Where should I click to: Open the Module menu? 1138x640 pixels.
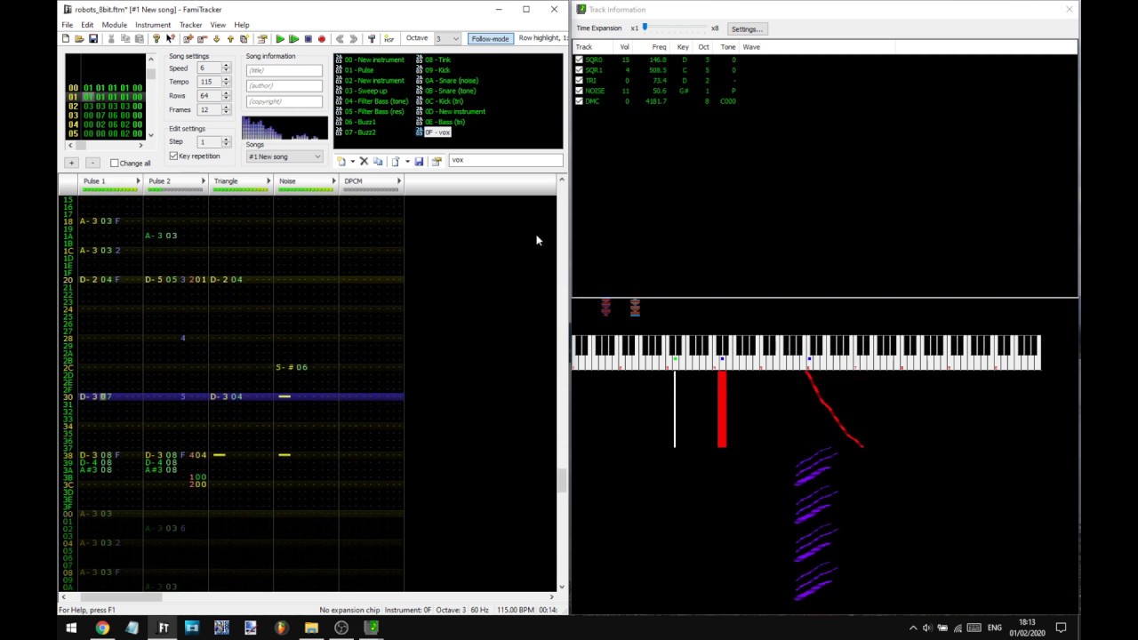click(x=114, y=25)
